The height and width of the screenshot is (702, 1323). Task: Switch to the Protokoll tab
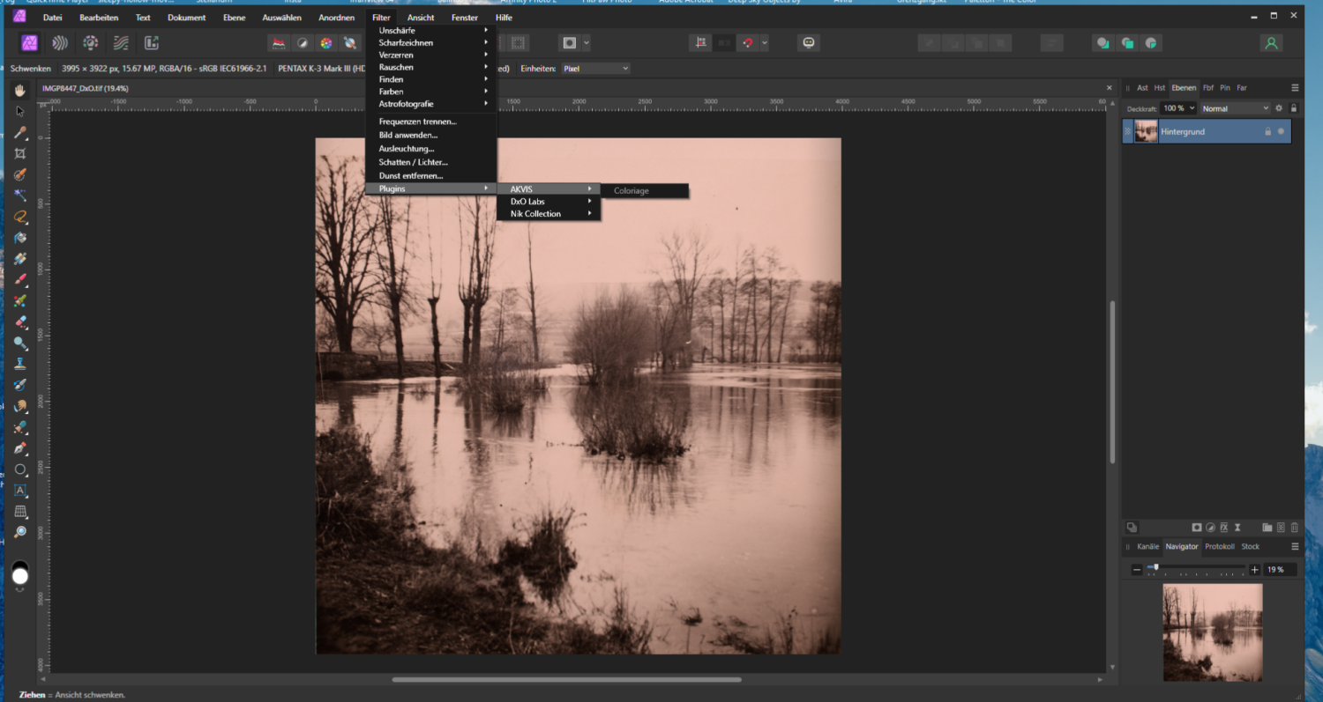[1220, 546]
